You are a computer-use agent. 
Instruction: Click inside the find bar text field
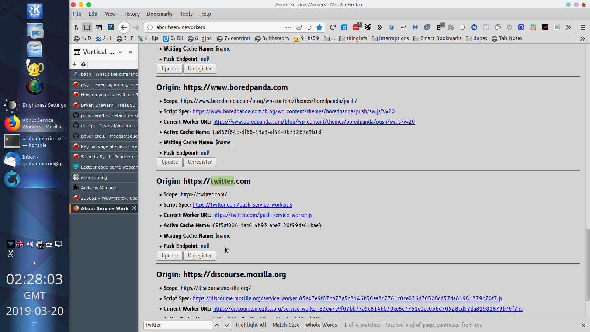tap(177, 325)
